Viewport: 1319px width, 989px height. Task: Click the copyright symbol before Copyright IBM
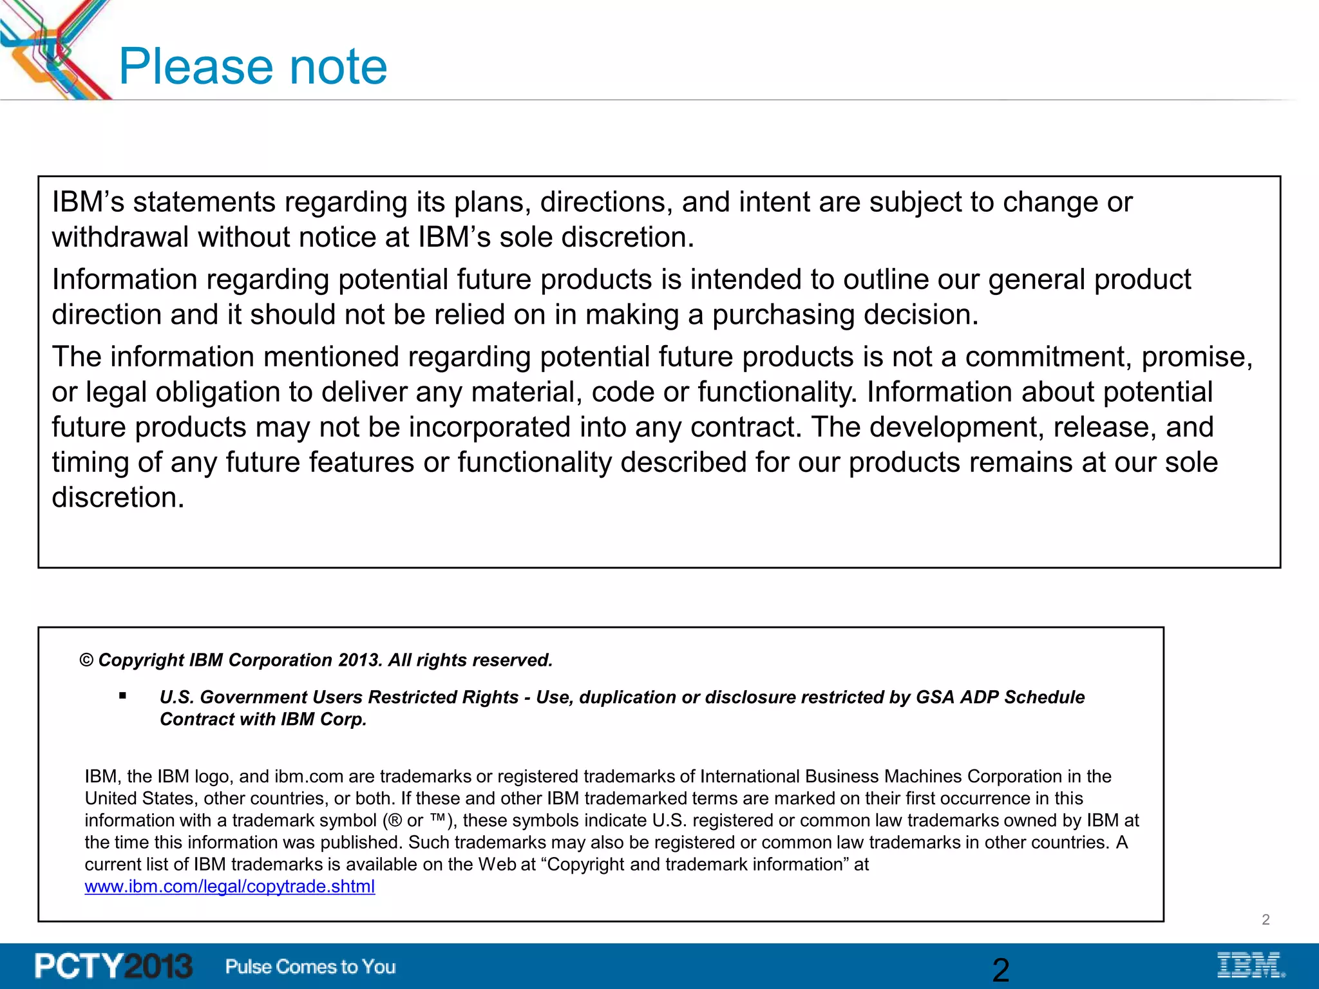[86, 661]
